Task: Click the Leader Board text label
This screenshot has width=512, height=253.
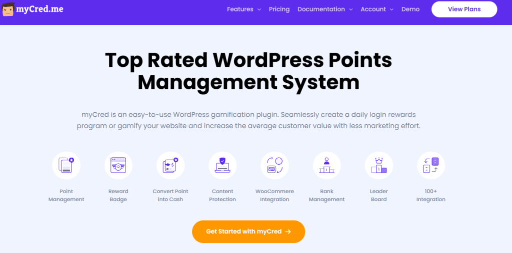Action: (378, 195)
